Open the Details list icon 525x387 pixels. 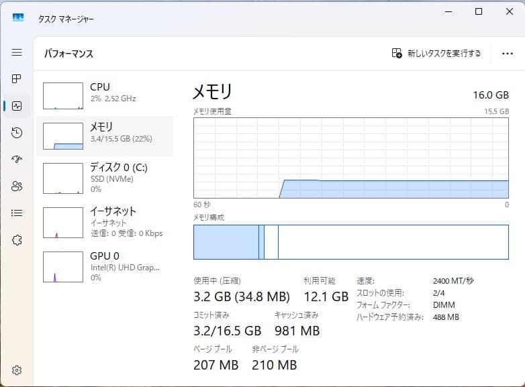[17, 213]
